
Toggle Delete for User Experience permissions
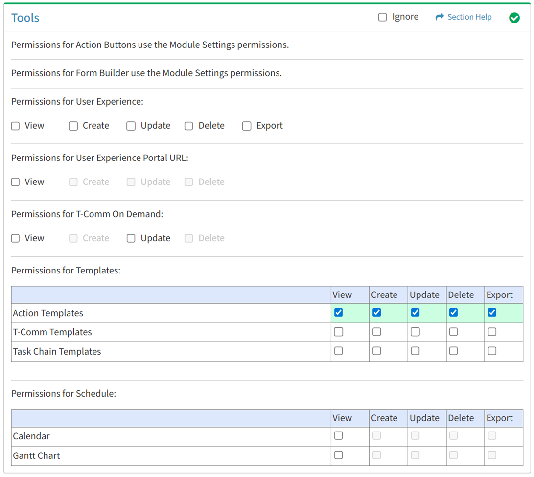pos(189,126)
